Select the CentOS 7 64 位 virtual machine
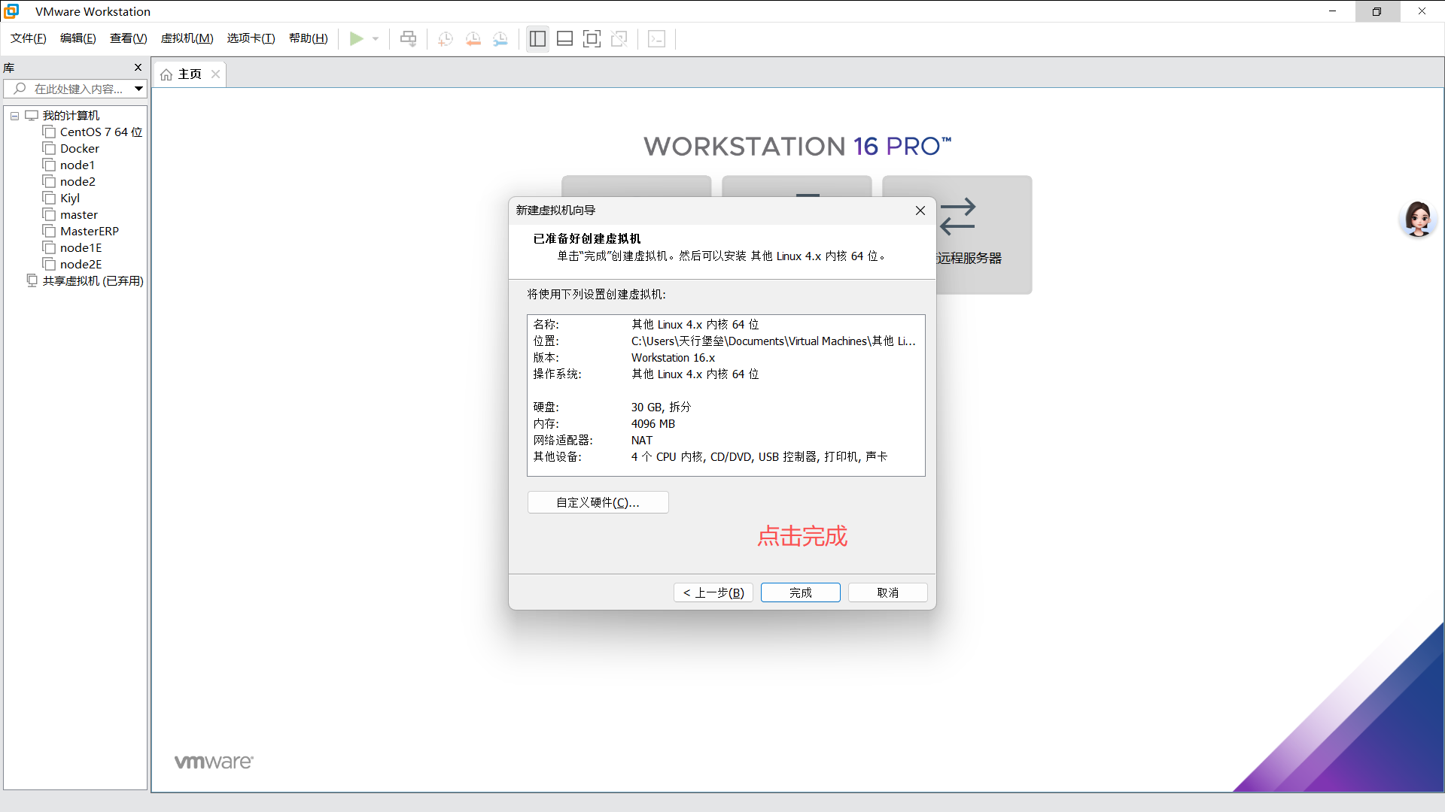 99,132
